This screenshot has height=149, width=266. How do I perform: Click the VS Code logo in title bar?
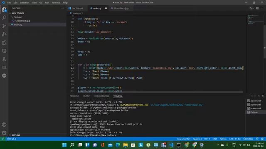pos(3,2)
